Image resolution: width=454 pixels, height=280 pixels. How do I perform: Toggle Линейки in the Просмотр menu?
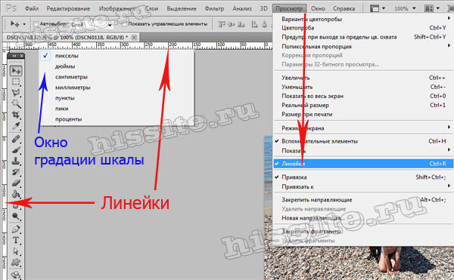point(363,164)
